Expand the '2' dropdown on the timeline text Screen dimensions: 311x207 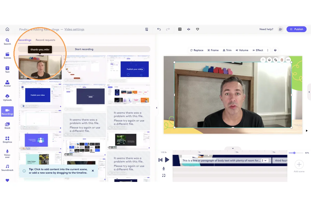[264, 160]
